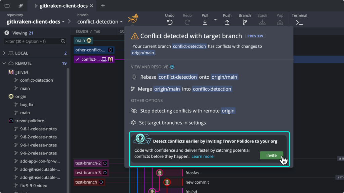Click the rocket icon in the tab bar
This screenshot has height=193, width=344.
click(21, 6)
